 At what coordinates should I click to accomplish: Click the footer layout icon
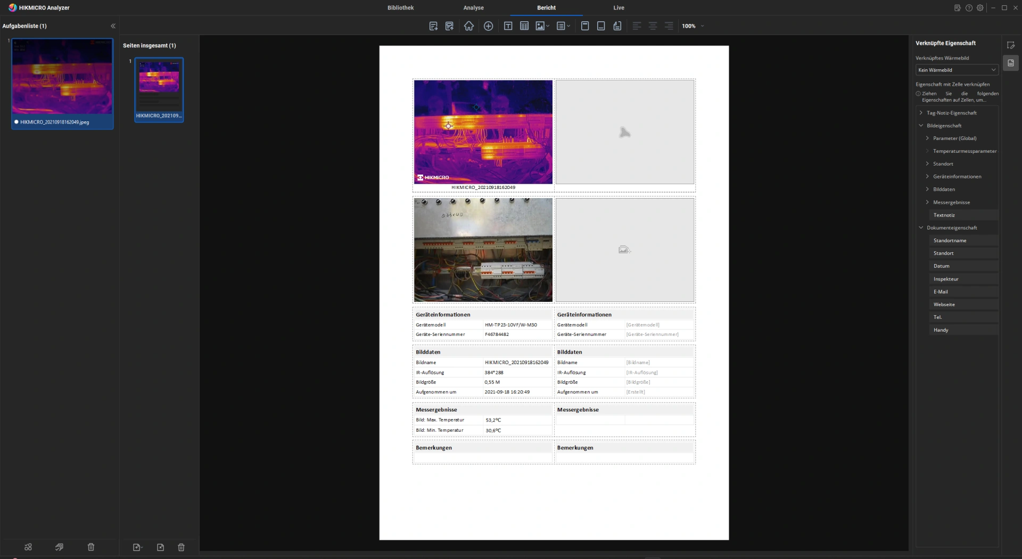[x=601, y=26]
